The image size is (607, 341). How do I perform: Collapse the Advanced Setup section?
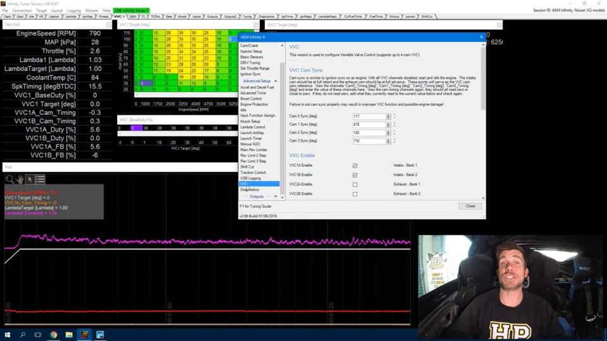[x=259, y=81]
